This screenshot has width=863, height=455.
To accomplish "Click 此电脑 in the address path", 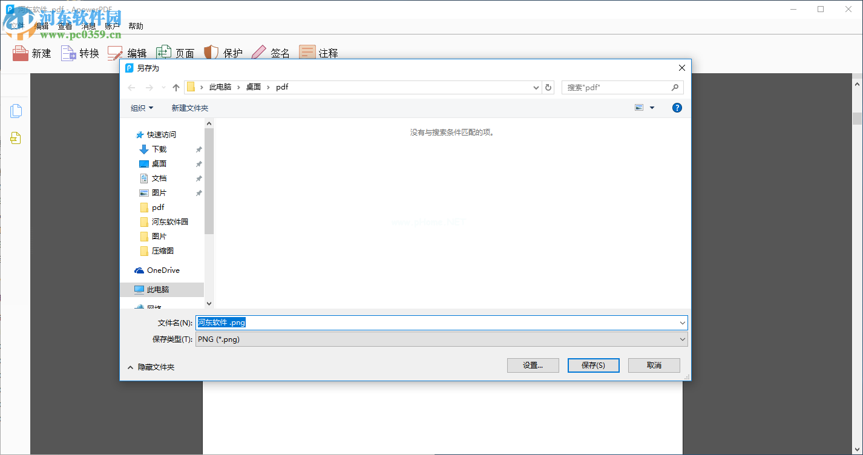I will 220,87.
